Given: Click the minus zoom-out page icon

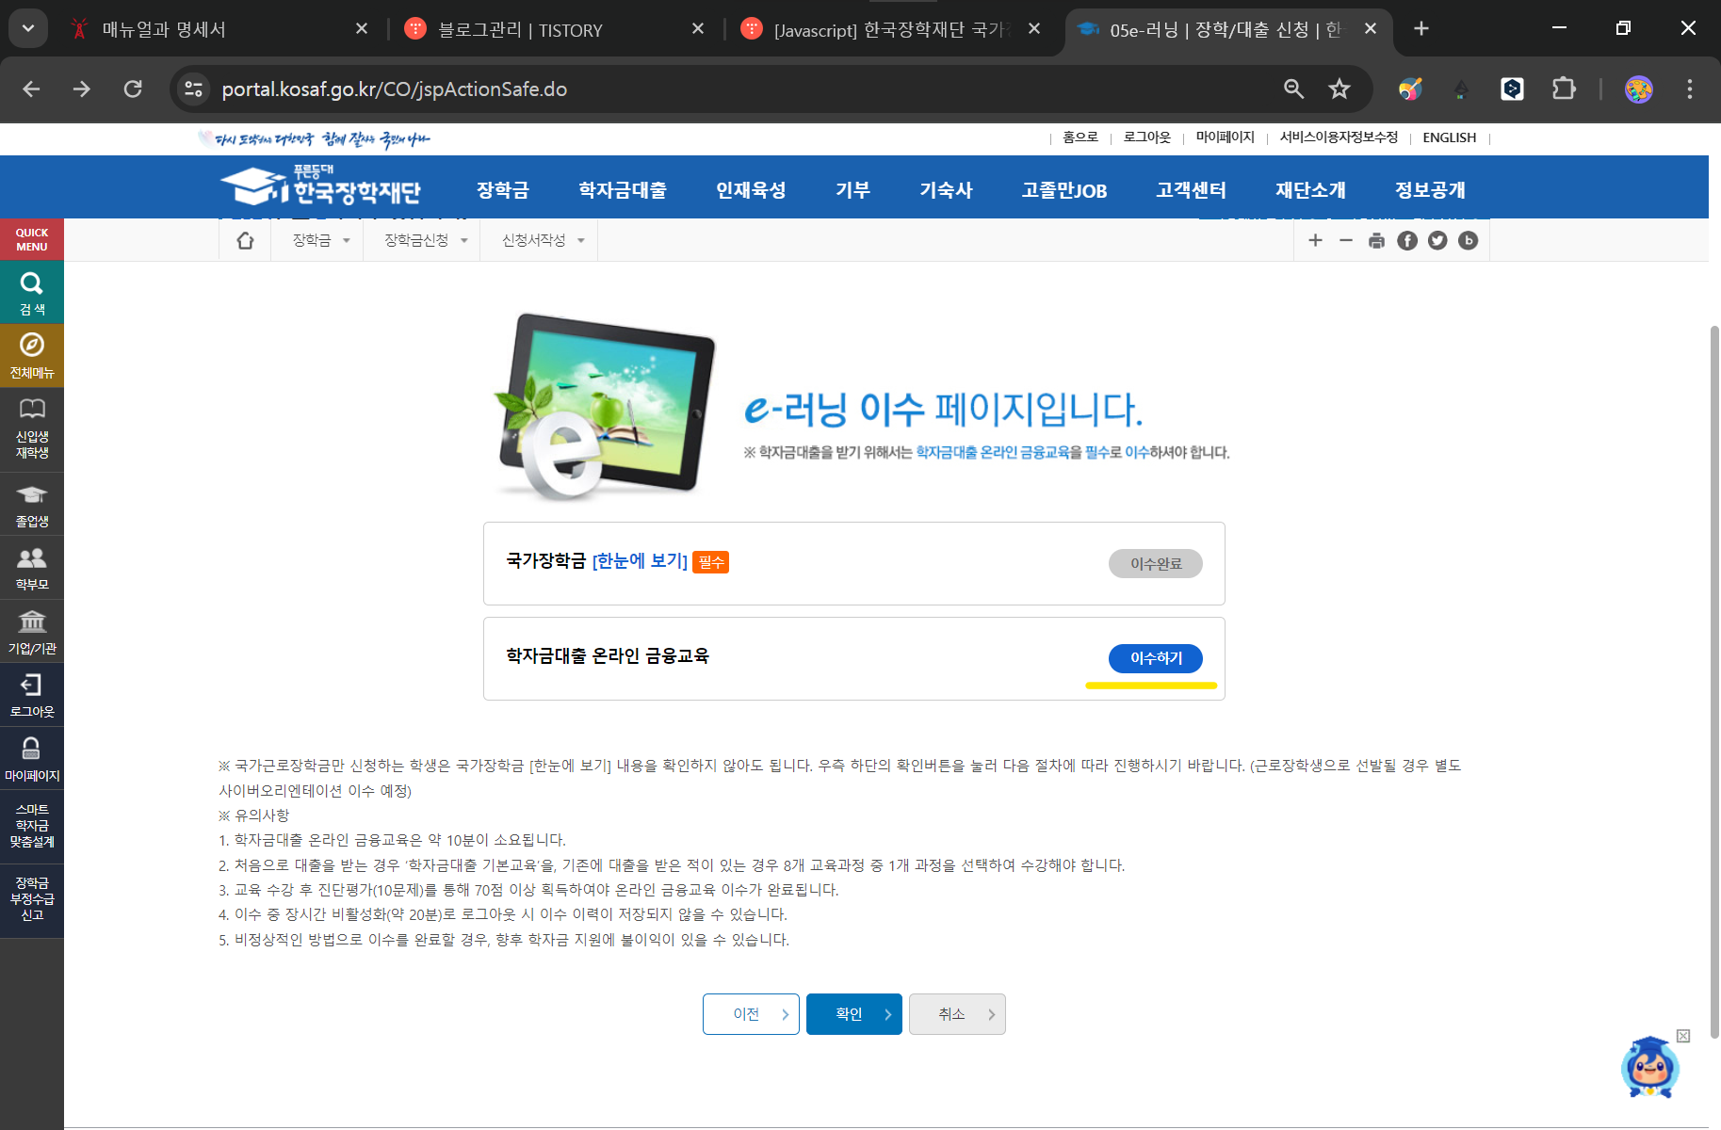Looking at the screenshot, I should (1346, 241).
